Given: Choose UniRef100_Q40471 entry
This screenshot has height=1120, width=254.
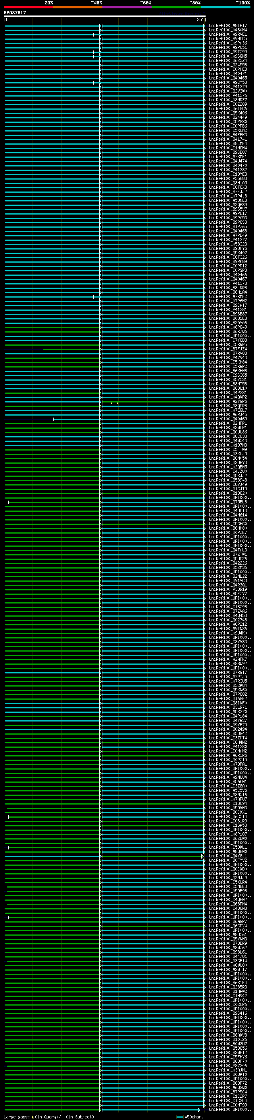Looking at the screenshot, I should coord(227,74).
